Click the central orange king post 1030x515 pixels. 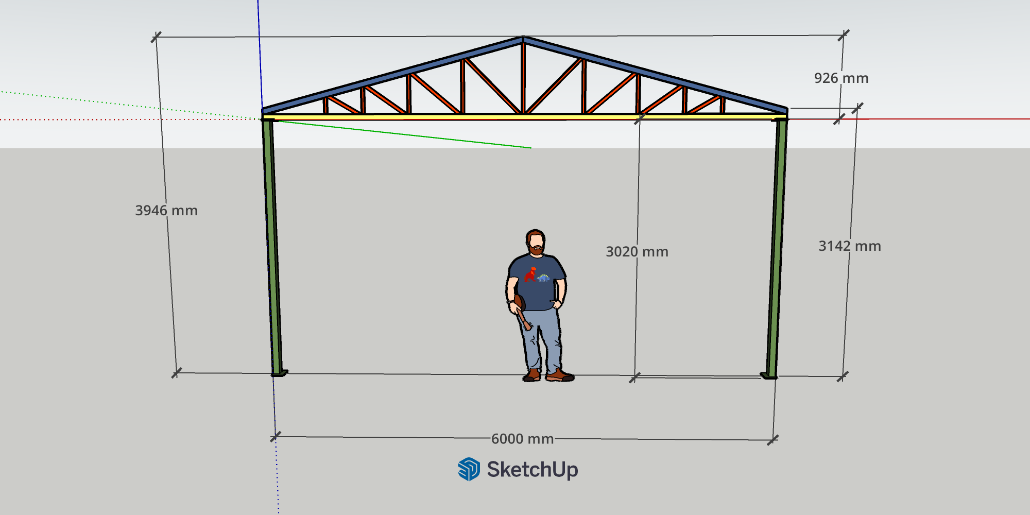coord(523,77)
